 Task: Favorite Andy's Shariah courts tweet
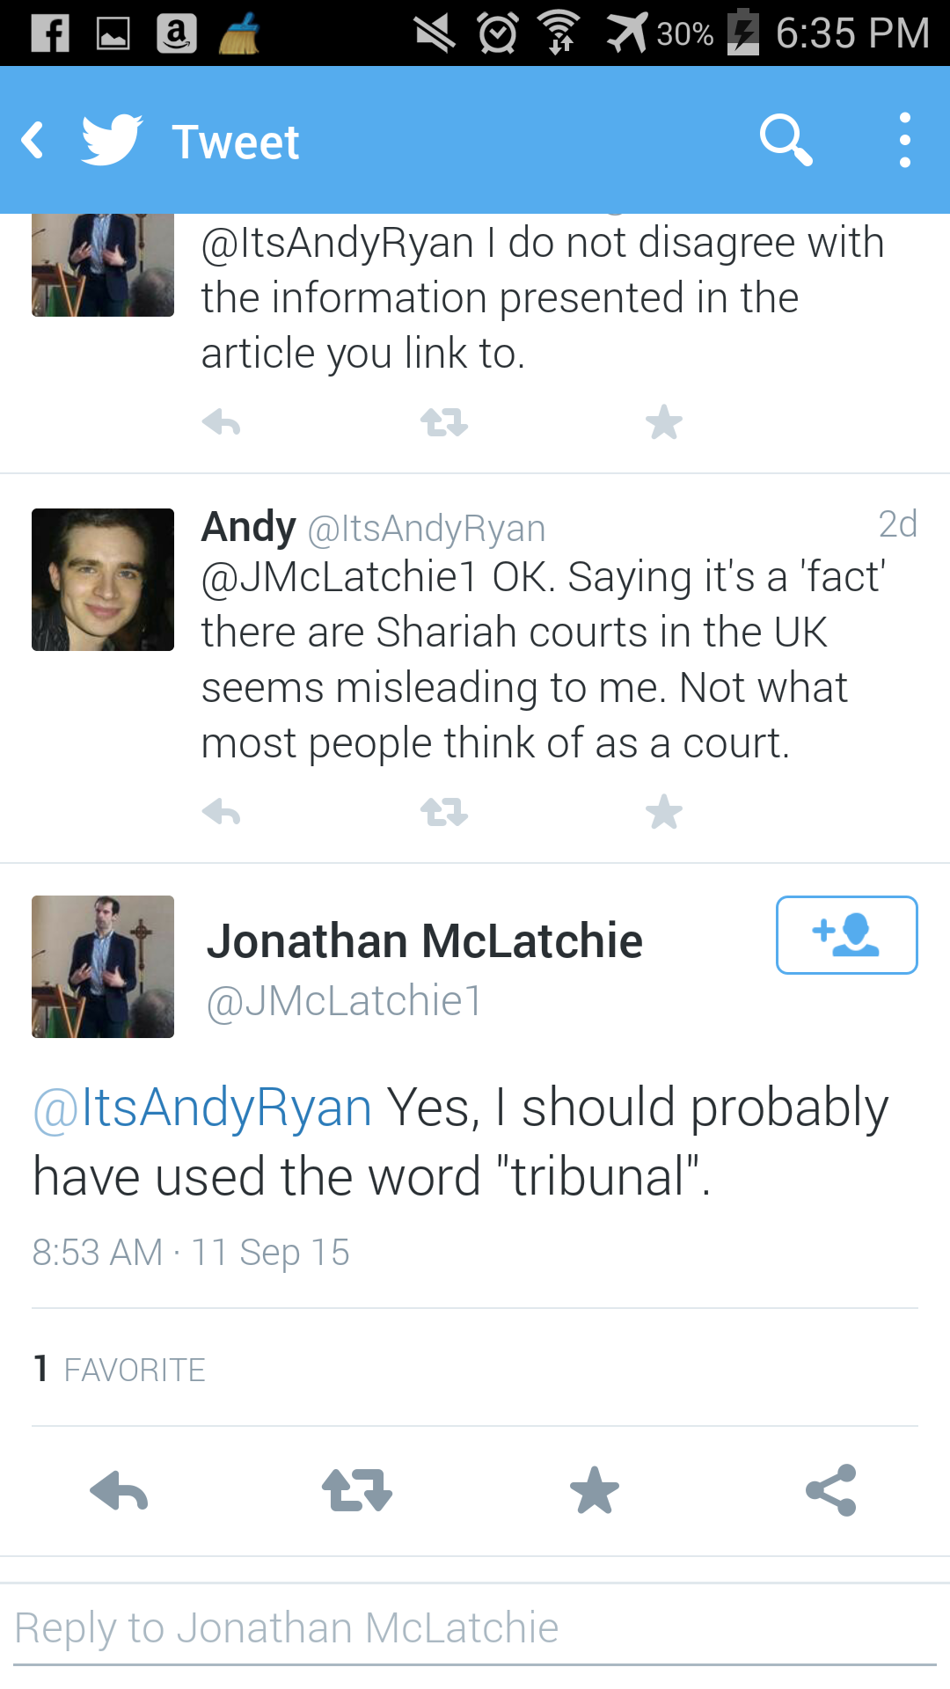(664, 812)
